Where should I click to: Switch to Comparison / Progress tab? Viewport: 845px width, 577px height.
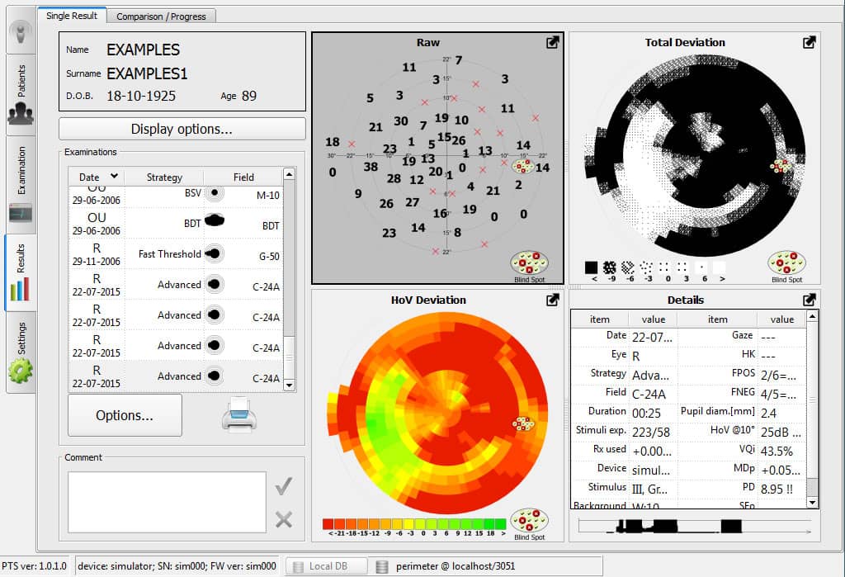click(x=161, y=17)
